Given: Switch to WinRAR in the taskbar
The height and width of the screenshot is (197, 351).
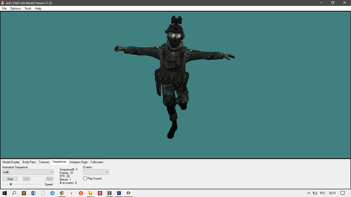Looking at the screenshot, I should pyautogui.click(x=109, y=193).
